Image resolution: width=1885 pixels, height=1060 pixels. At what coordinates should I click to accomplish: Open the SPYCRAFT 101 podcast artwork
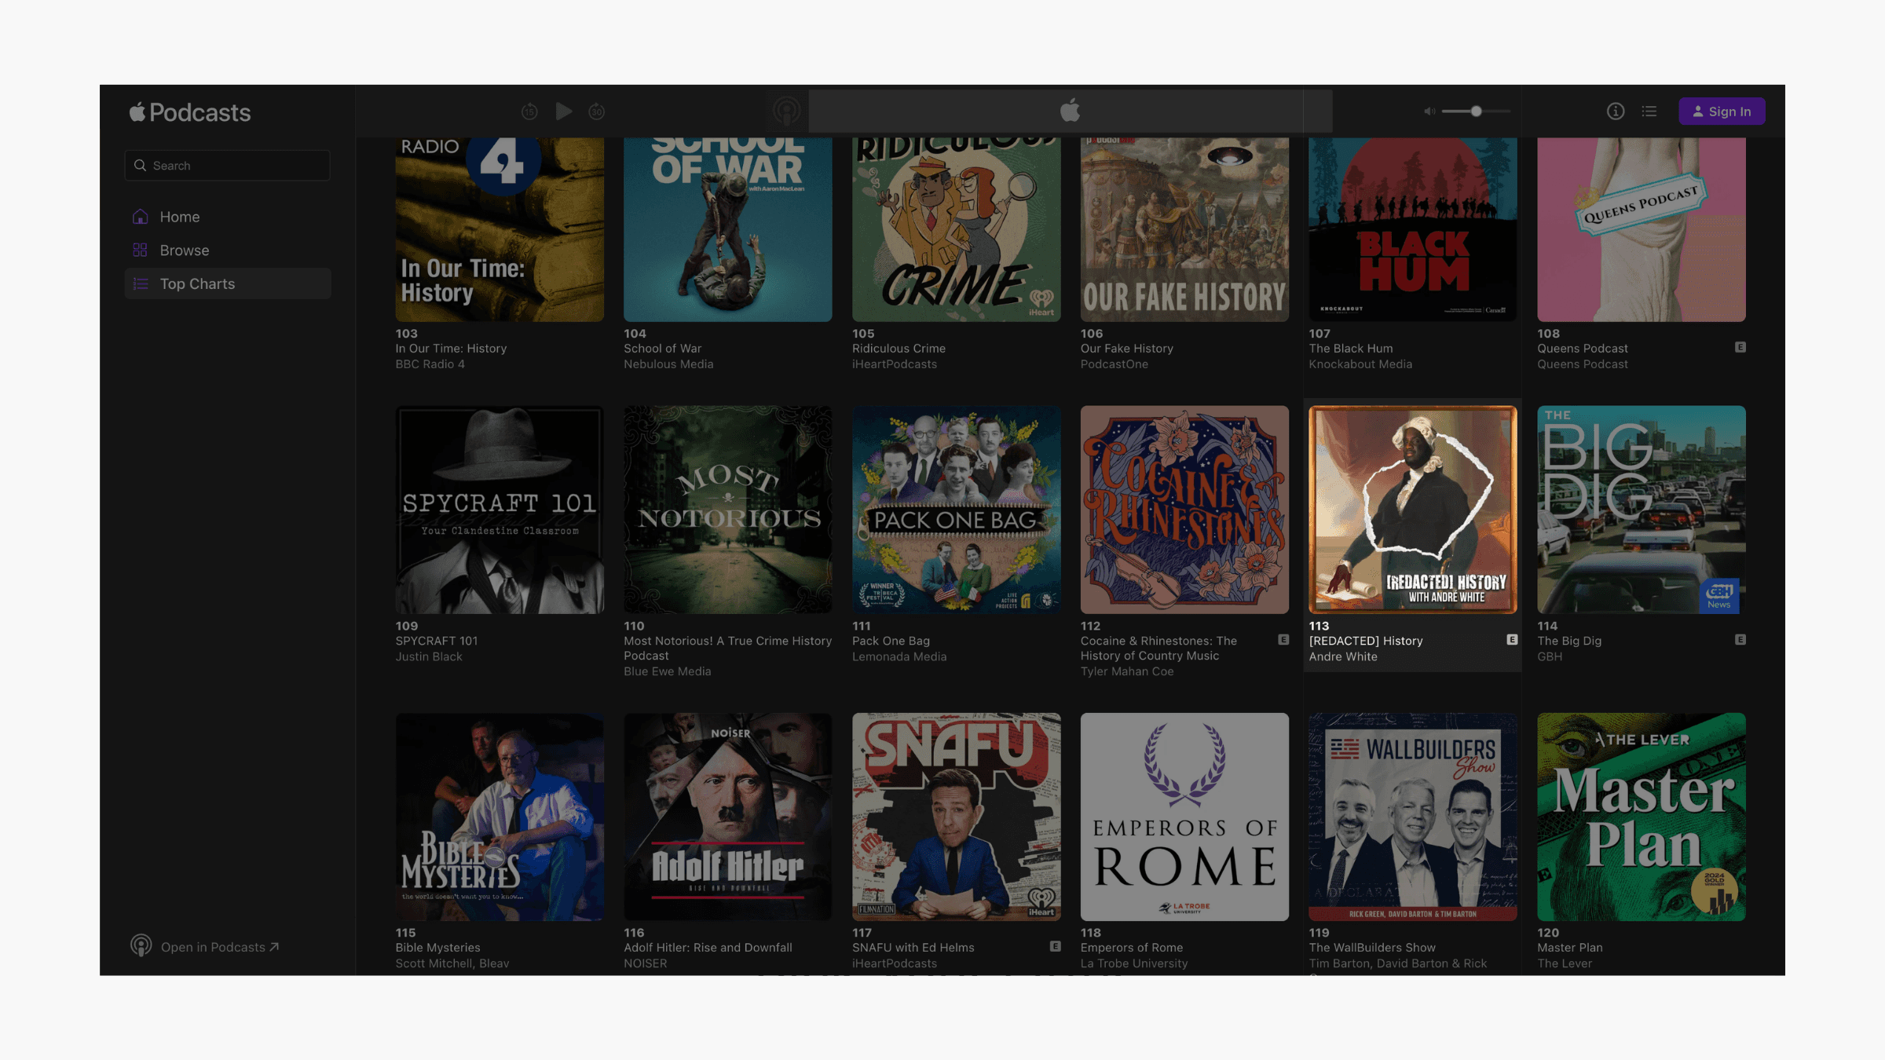[x=500, y=510]
